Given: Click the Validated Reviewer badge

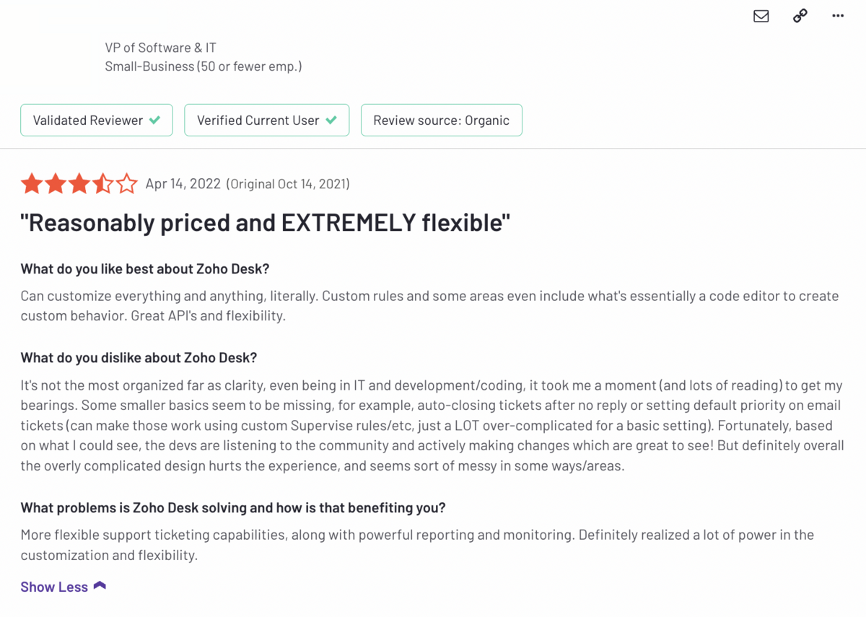Looking at the screenshot, I should [x=97, y=121].
